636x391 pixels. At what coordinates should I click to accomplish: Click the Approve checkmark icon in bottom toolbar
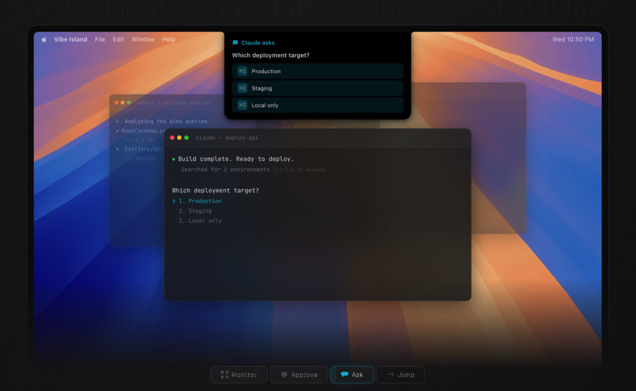(x=284, y=374)
